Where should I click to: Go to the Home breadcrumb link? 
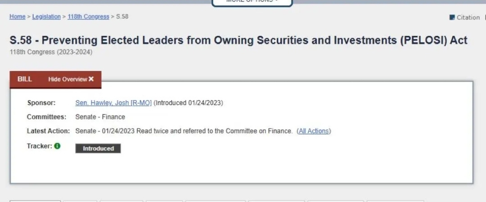click(x=18, y=17)
